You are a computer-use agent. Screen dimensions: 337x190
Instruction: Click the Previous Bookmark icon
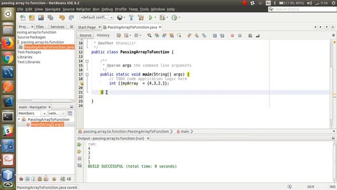[189, 35]
